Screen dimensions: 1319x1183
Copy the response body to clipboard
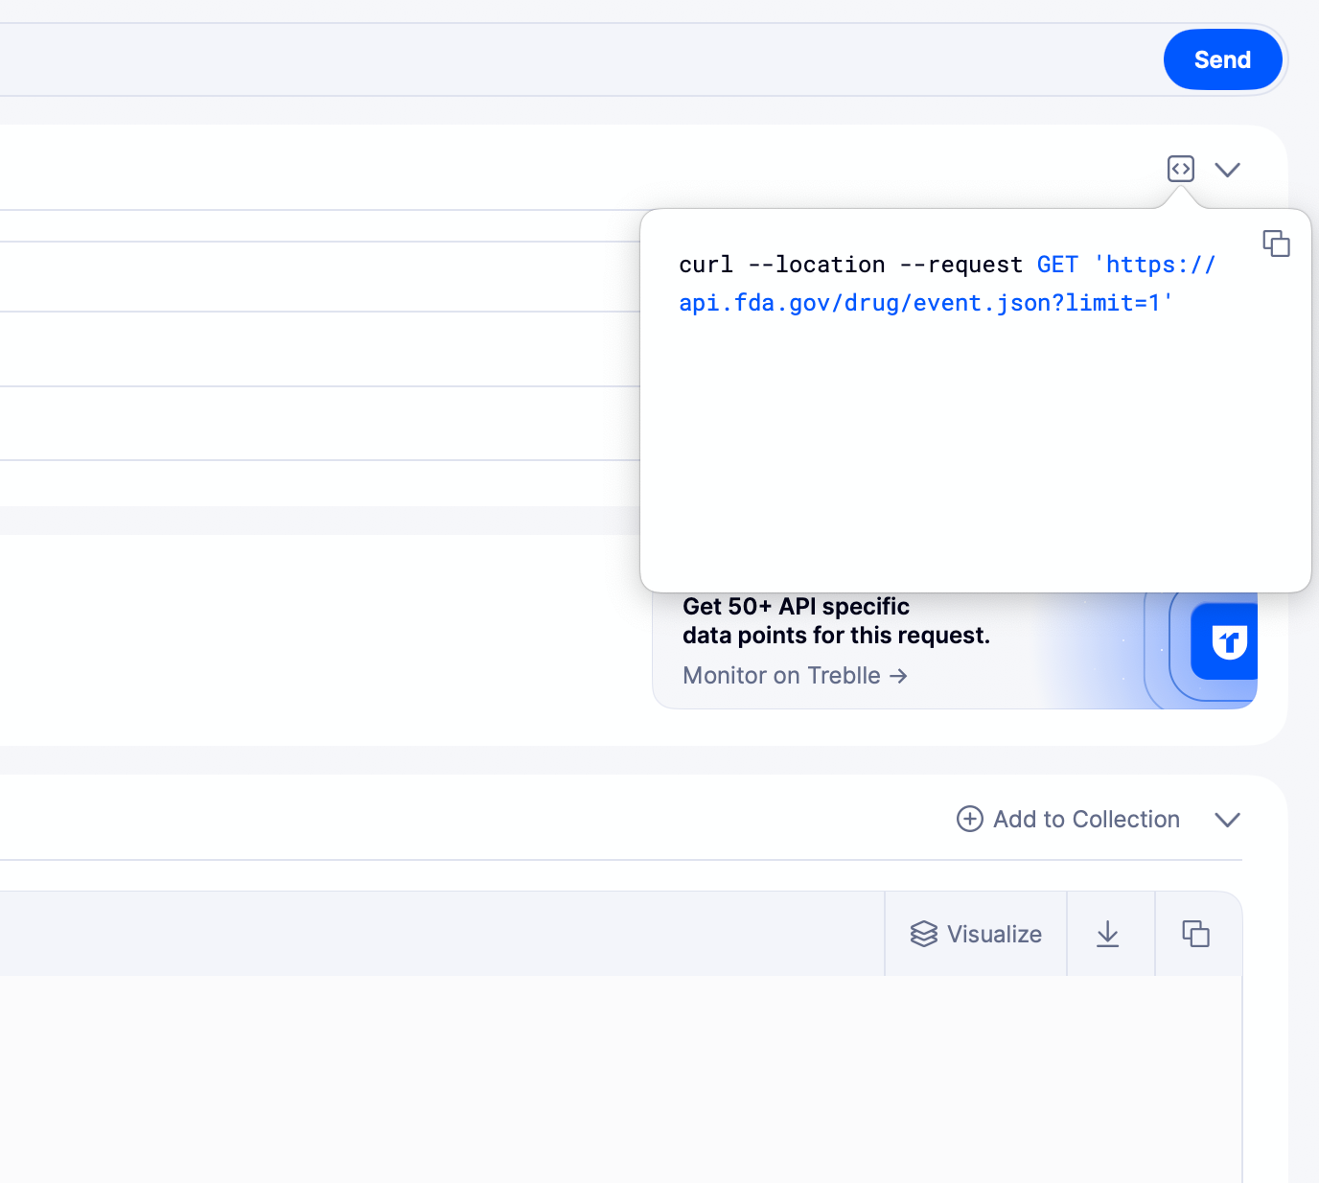click(x=1195, y=934)
